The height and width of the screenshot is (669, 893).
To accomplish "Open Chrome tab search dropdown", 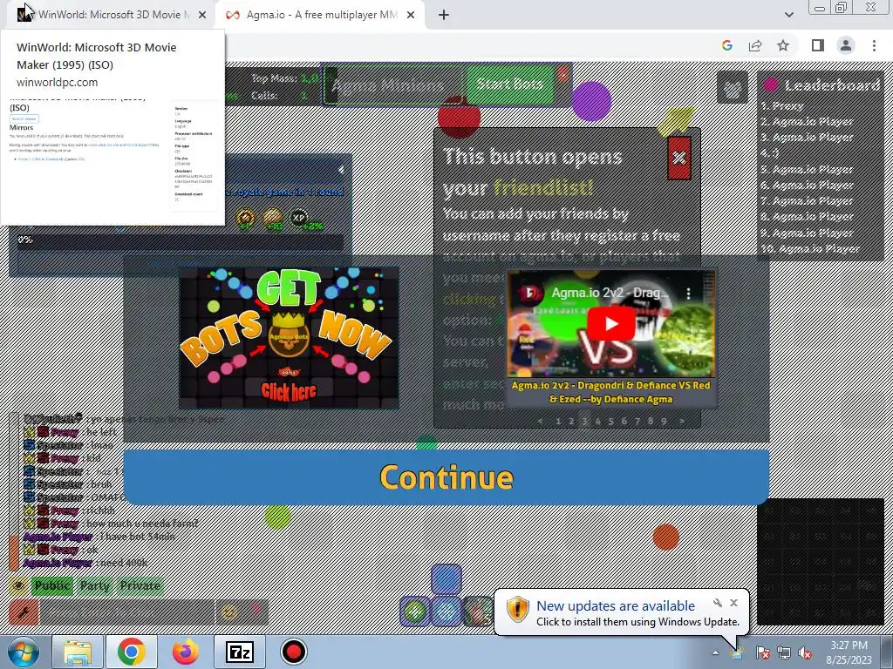I will coord(788,15).
